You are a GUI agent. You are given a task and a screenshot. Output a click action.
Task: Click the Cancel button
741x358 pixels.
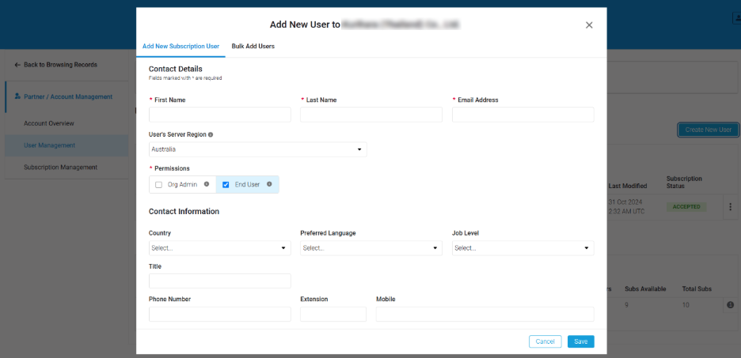[x=545, y=341]
